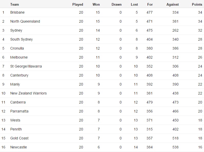Select the Brisbane team name
Viewport: 204px width, 152px height.
coord(17,12)
